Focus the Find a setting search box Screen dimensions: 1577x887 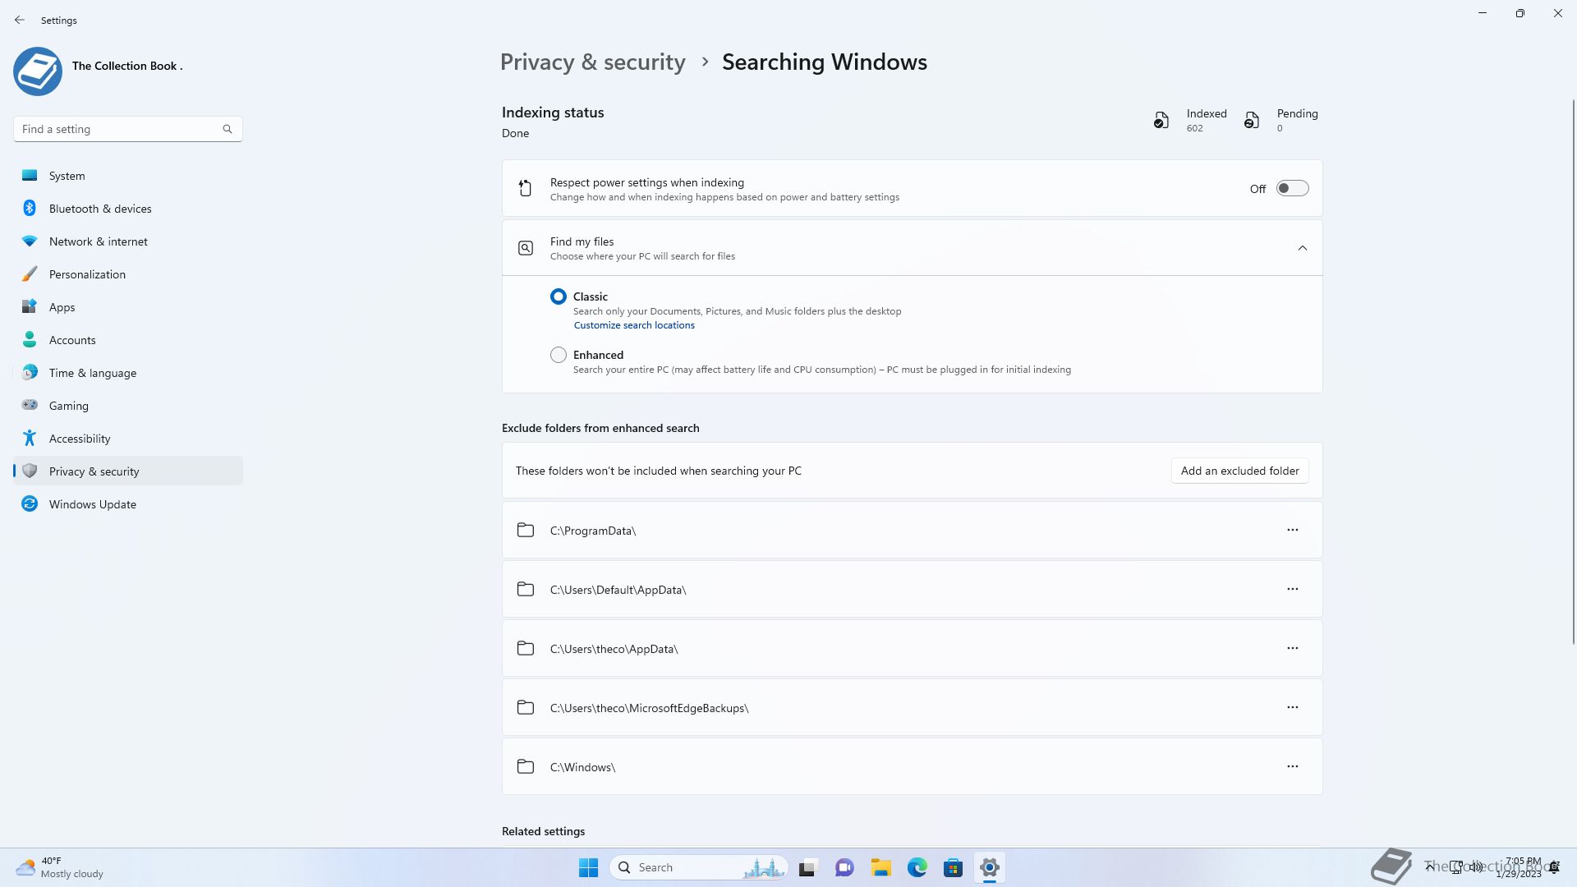click(x=128, y=129)
